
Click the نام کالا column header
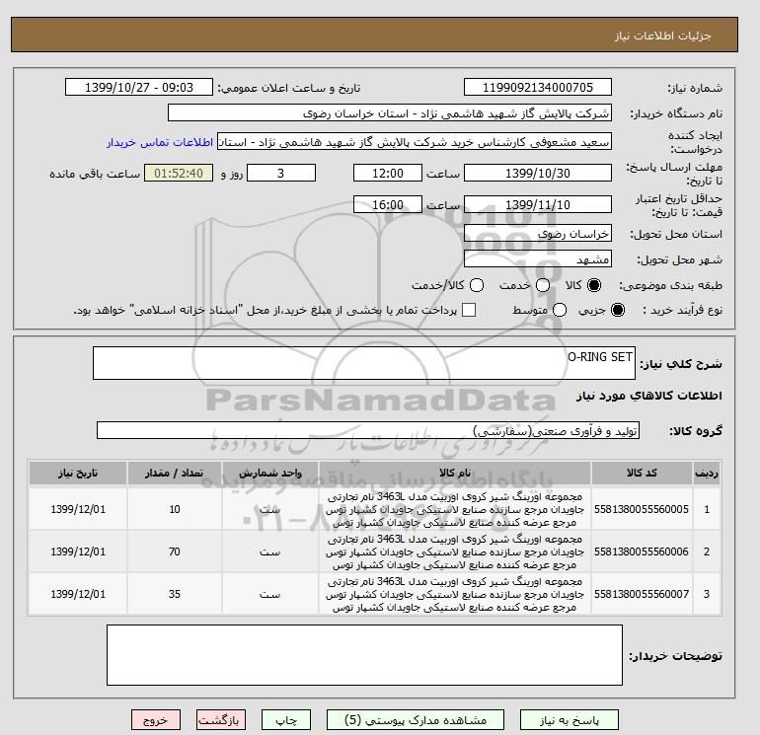coord(455,473)
